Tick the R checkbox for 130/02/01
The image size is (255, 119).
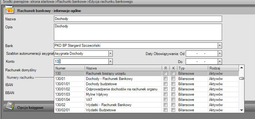point(166,110)
